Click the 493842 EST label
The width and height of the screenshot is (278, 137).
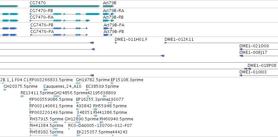(84, 106)
